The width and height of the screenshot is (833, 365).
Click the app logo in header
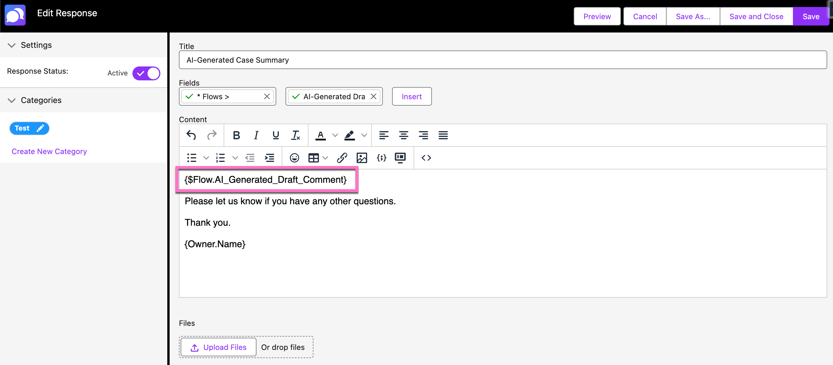[15, 15]
